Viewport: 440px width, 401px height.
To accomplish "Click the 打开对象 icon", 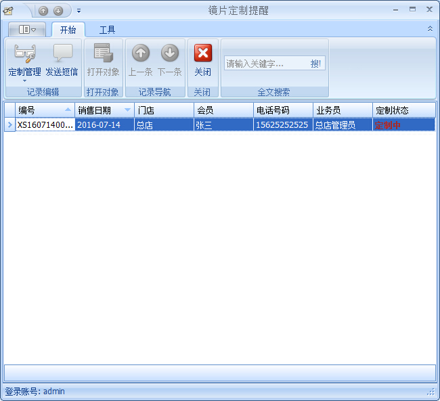I will [103, 53].
